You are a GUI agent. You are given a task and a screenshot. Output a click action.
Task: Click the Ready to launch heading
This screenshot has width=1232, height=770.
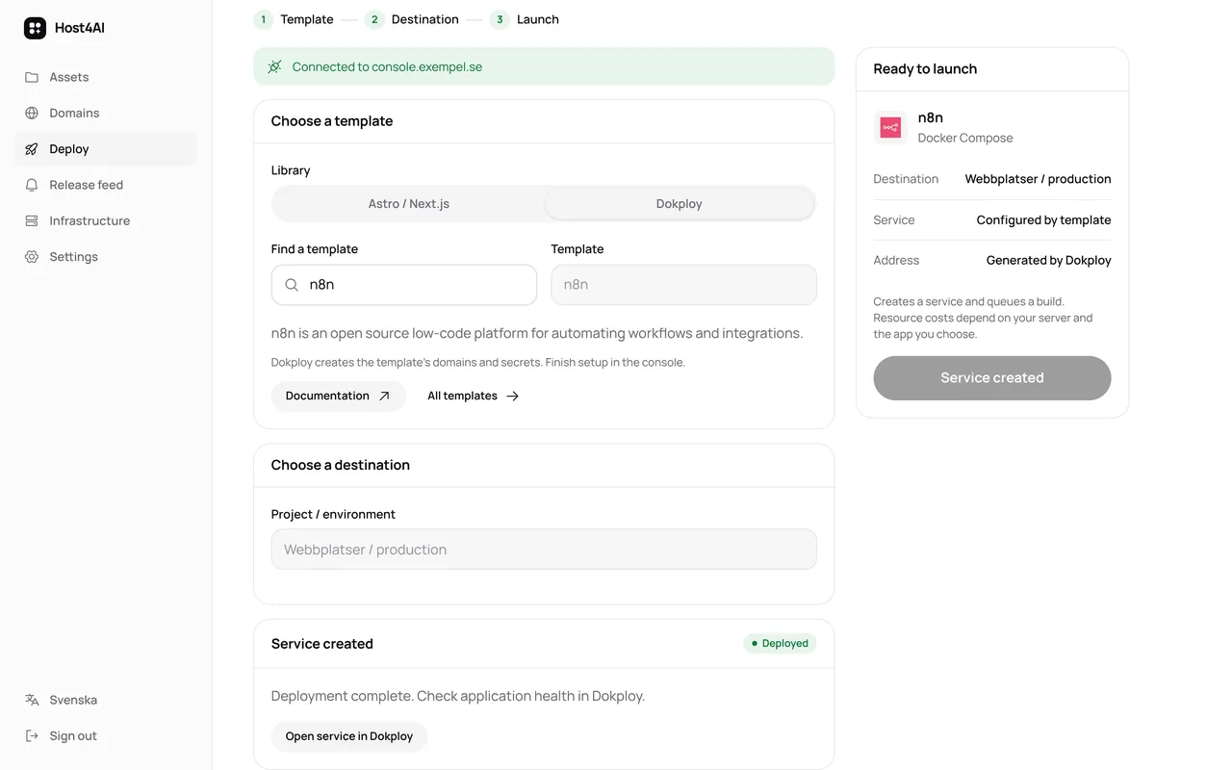(925, 69)
